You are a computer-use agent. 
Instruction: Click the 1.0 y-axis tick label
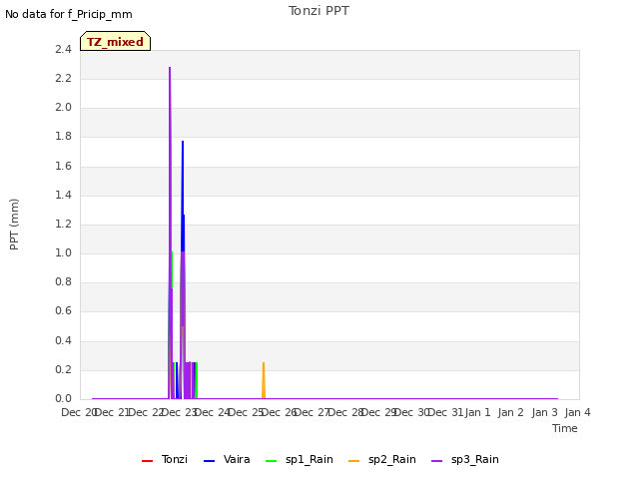pyautogui.click(x=63, y=252)
